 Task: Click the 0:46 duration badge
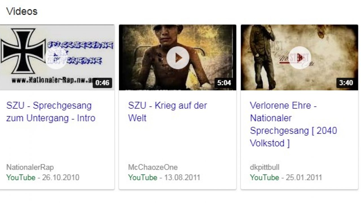[102, 83]
